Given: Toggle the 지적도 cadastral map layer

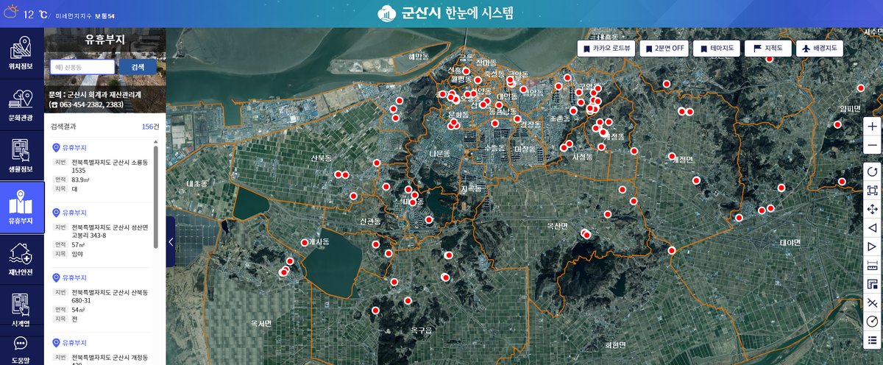Looking at the screenshot, I should click(767, 49).
